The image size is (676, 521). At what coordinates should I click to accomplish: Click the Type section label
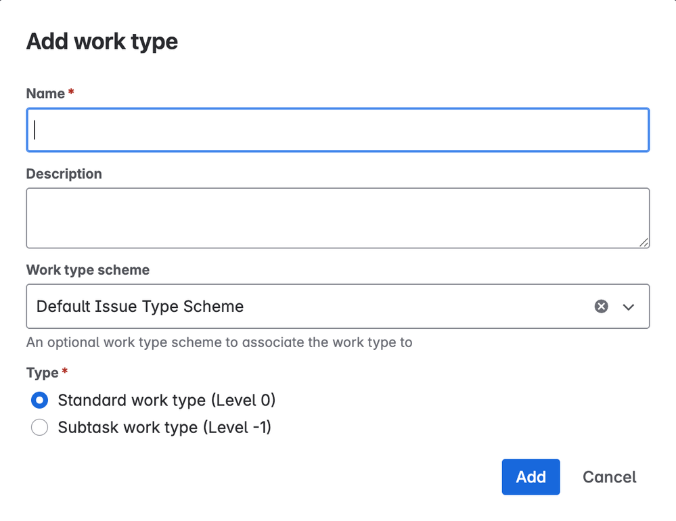pos(42,373)
